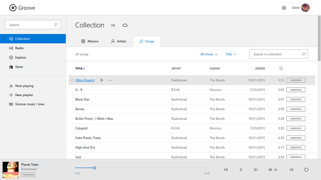Switch to the Artists tab

coord(118,41)
